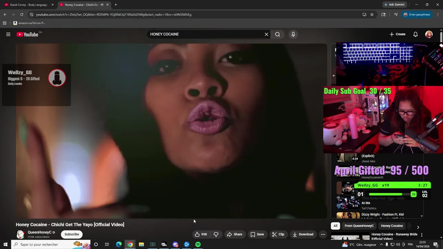Image resolution: width=443 pixels, height=249 pixels.
Task: Open Chrome three-dot menu
Action: tap(438, 15)
